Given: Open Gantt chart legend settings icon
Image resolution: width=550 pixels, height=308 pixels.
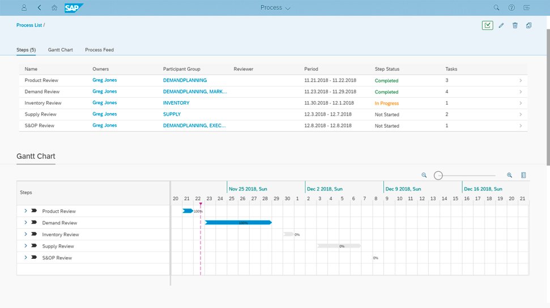Looking at the screenshot, I should [523, 175].
